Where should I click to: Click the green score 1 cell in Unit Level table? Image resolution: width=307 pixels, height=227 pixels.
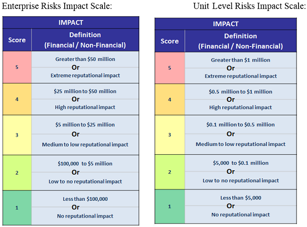click(170, 206)
